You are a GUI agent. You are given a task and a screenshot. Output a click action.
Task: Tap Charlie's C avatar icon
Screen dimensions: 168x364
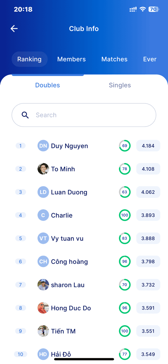(43, 215)
